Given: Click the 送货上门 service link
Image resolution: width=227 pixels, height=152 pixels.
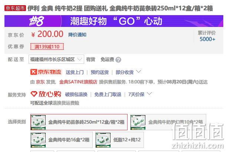Looking at the screenshot, I should pyautogui.click(x=75, y=72).
